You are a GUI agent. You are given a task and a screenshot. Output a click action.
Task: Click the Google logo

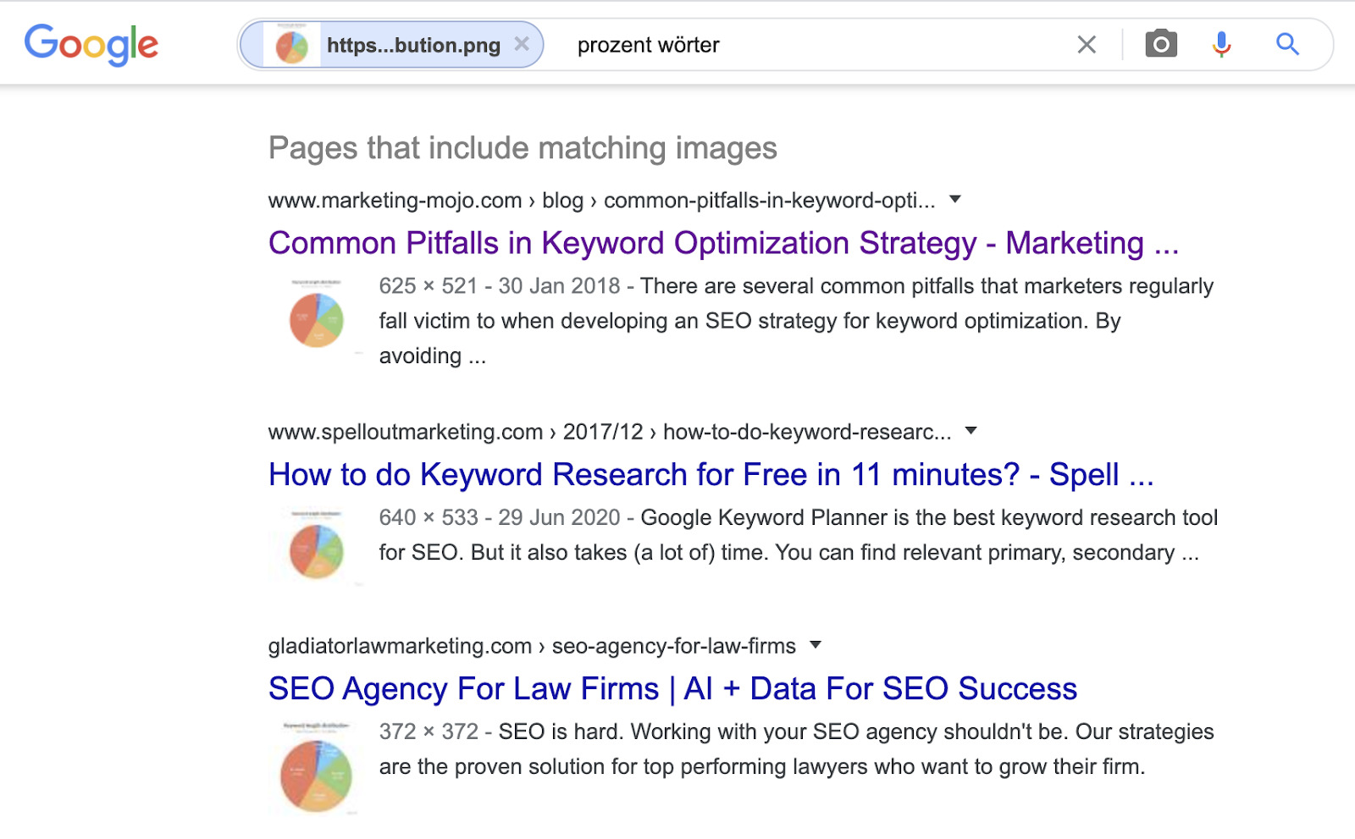(91, 44)
